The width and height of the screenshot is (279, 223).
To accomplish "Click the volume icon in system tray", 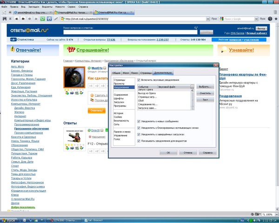I will 255,220.
